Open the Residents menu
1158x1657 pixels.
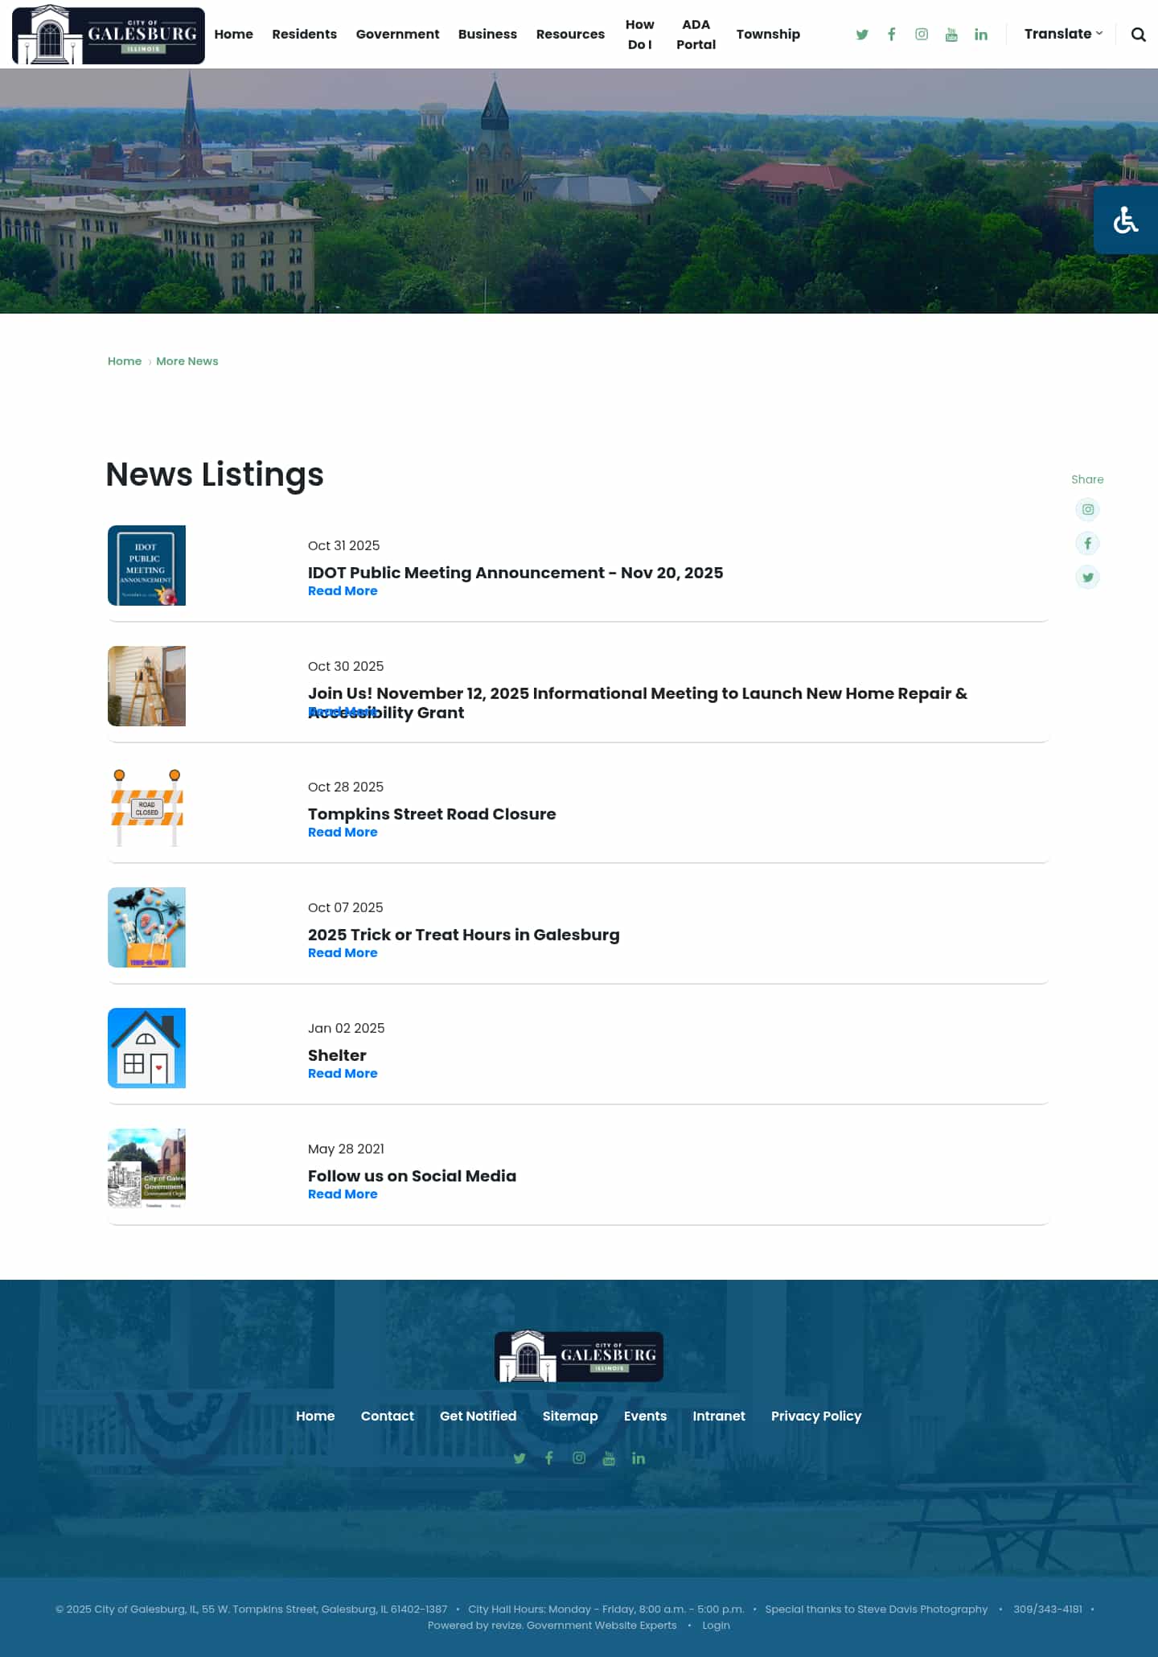click(x=304, y=34)
